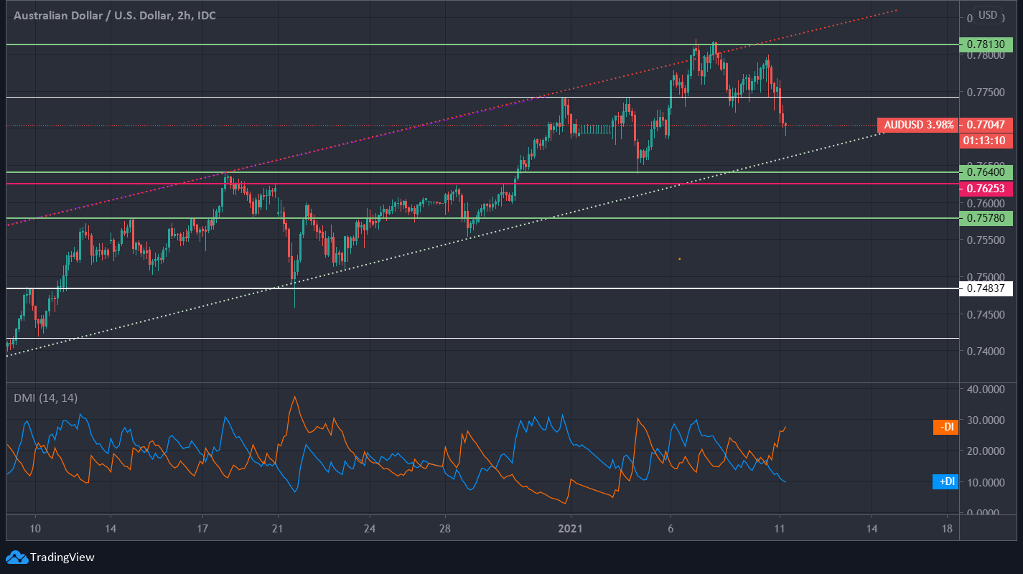Click the 10.0000 DMI axis value
The height and width of the screenshot is (574, 1023).
pyautogui.click(x=986, y=481)
